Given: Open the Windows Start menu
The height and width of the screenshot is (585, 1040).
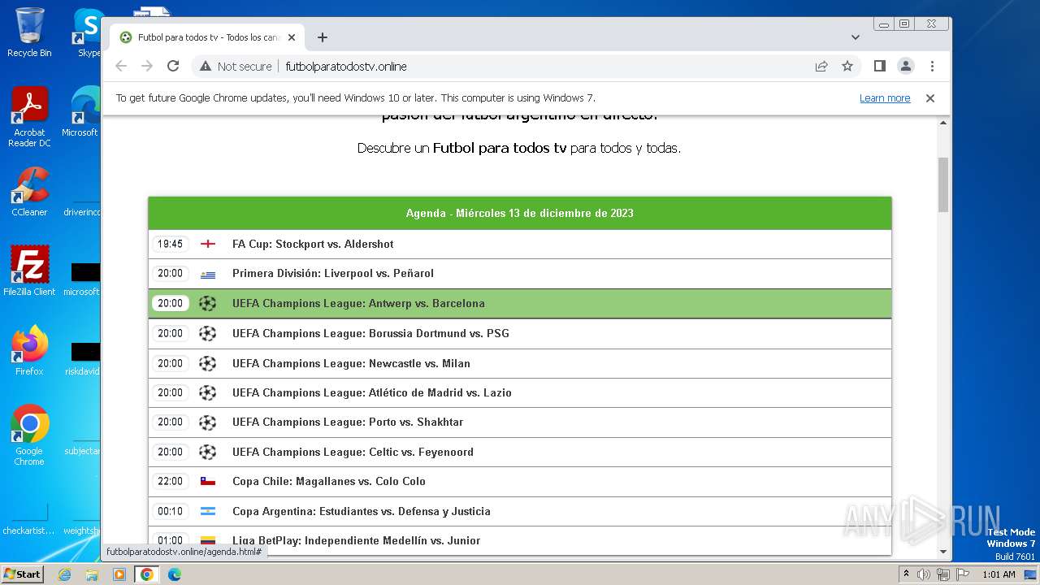Looking at the screenshot, I should click(22, 574).
